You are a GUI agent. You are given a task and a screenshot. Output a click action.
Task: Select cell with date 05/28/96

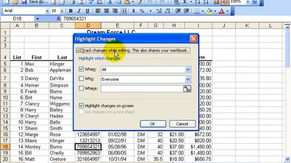tap(117, 147)
